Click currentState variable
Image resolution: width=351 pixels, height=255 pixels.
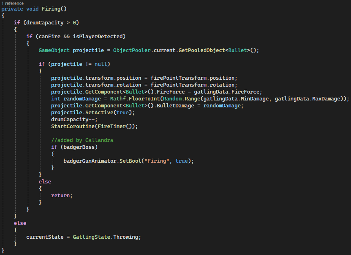coord(45,237)
